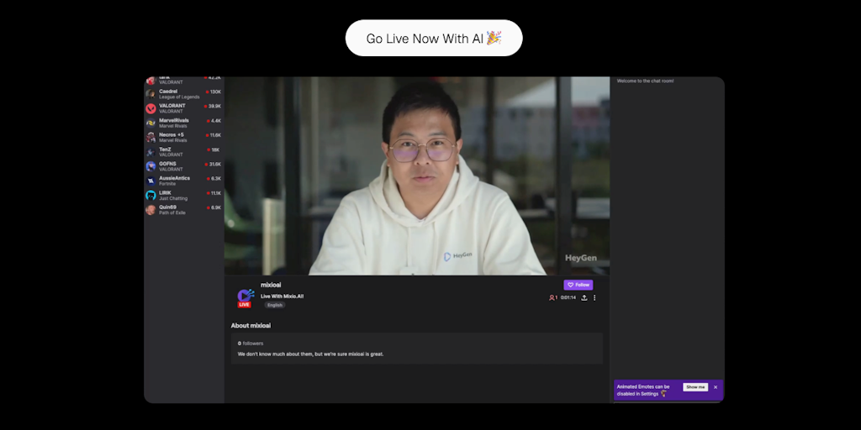Image resolution: width=861 pixels, height=430 pixels.
Task: Select the Caedrel channel name
Action: (168, 91)
